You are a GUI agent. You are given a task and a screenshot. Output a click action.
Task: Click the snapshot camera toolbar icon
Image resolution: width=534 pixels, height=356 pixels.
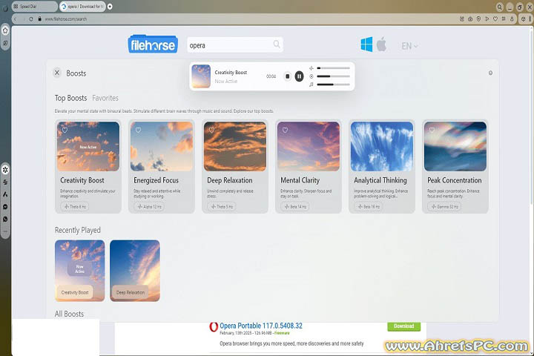pos(470,19)
